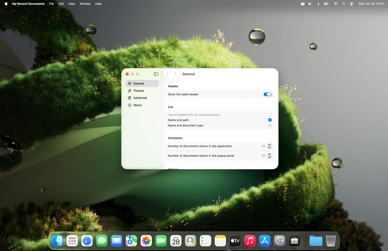Screen dimensions: 388x251
Task: Launch System Settings from the Dock
Action: 279,241
